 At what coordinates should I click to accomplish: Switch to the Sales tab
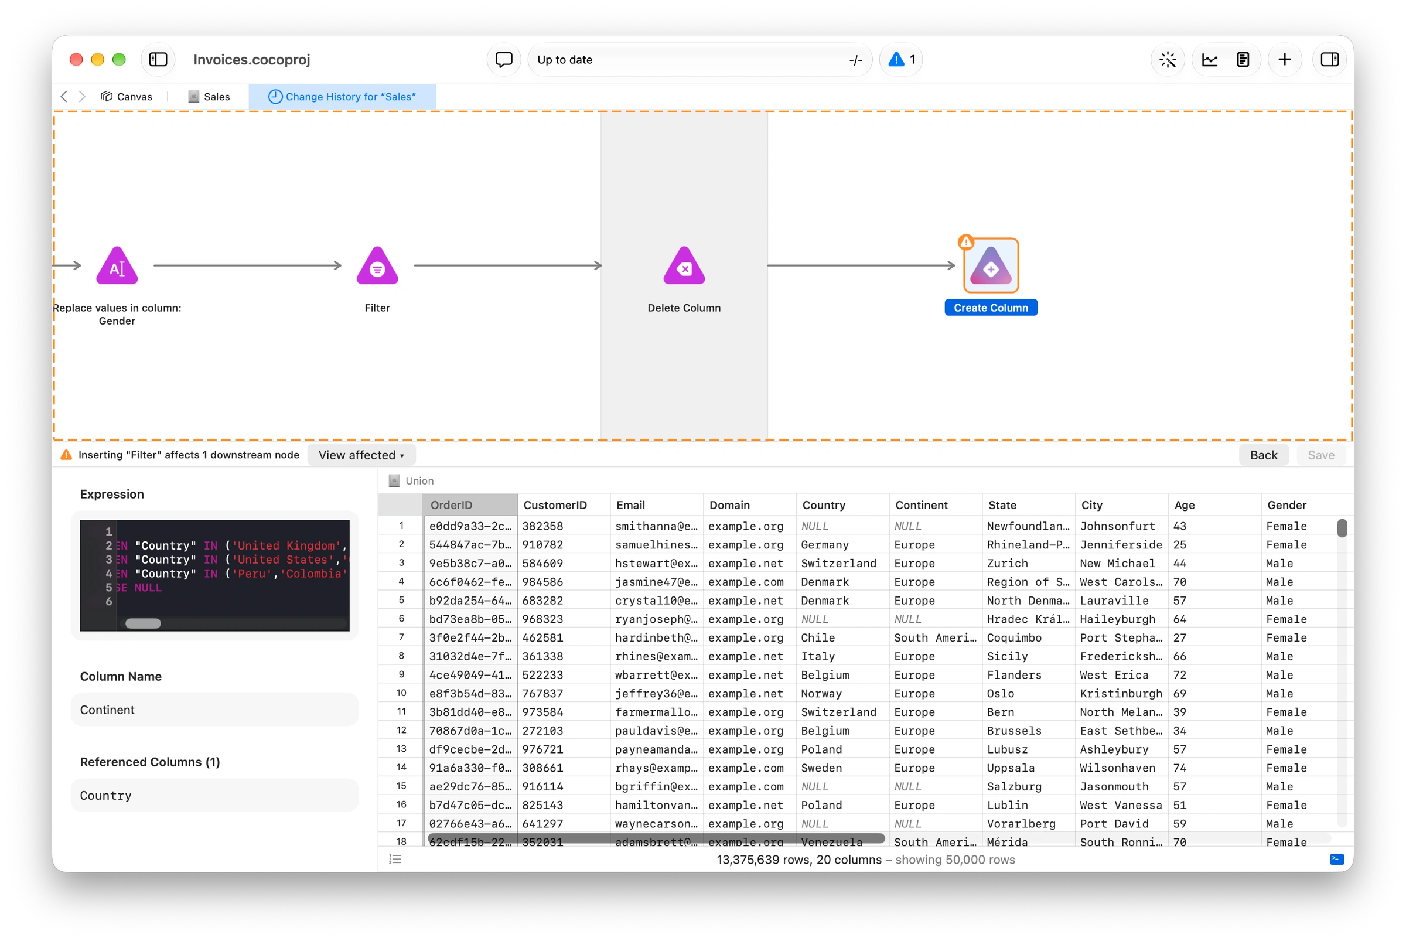click(209, 97)
